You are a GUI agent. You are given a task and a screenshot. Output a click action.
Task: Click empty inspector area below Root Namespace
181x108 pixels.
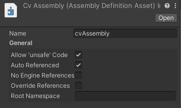point(90,104)
